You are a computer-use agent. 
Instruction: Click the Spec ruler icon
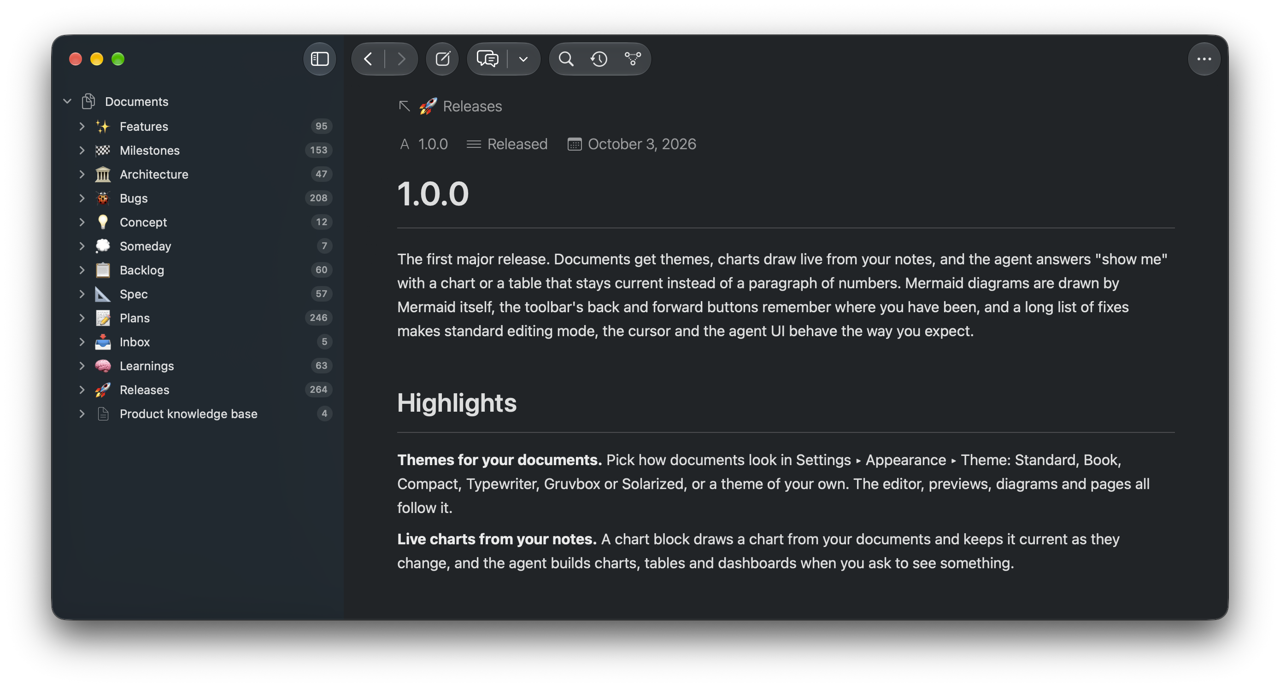point(102,294)
